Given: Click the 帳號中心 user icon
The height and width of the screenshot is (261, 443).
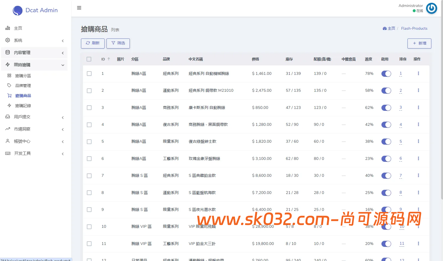Looking at the screenshot, I should (8, 141).
